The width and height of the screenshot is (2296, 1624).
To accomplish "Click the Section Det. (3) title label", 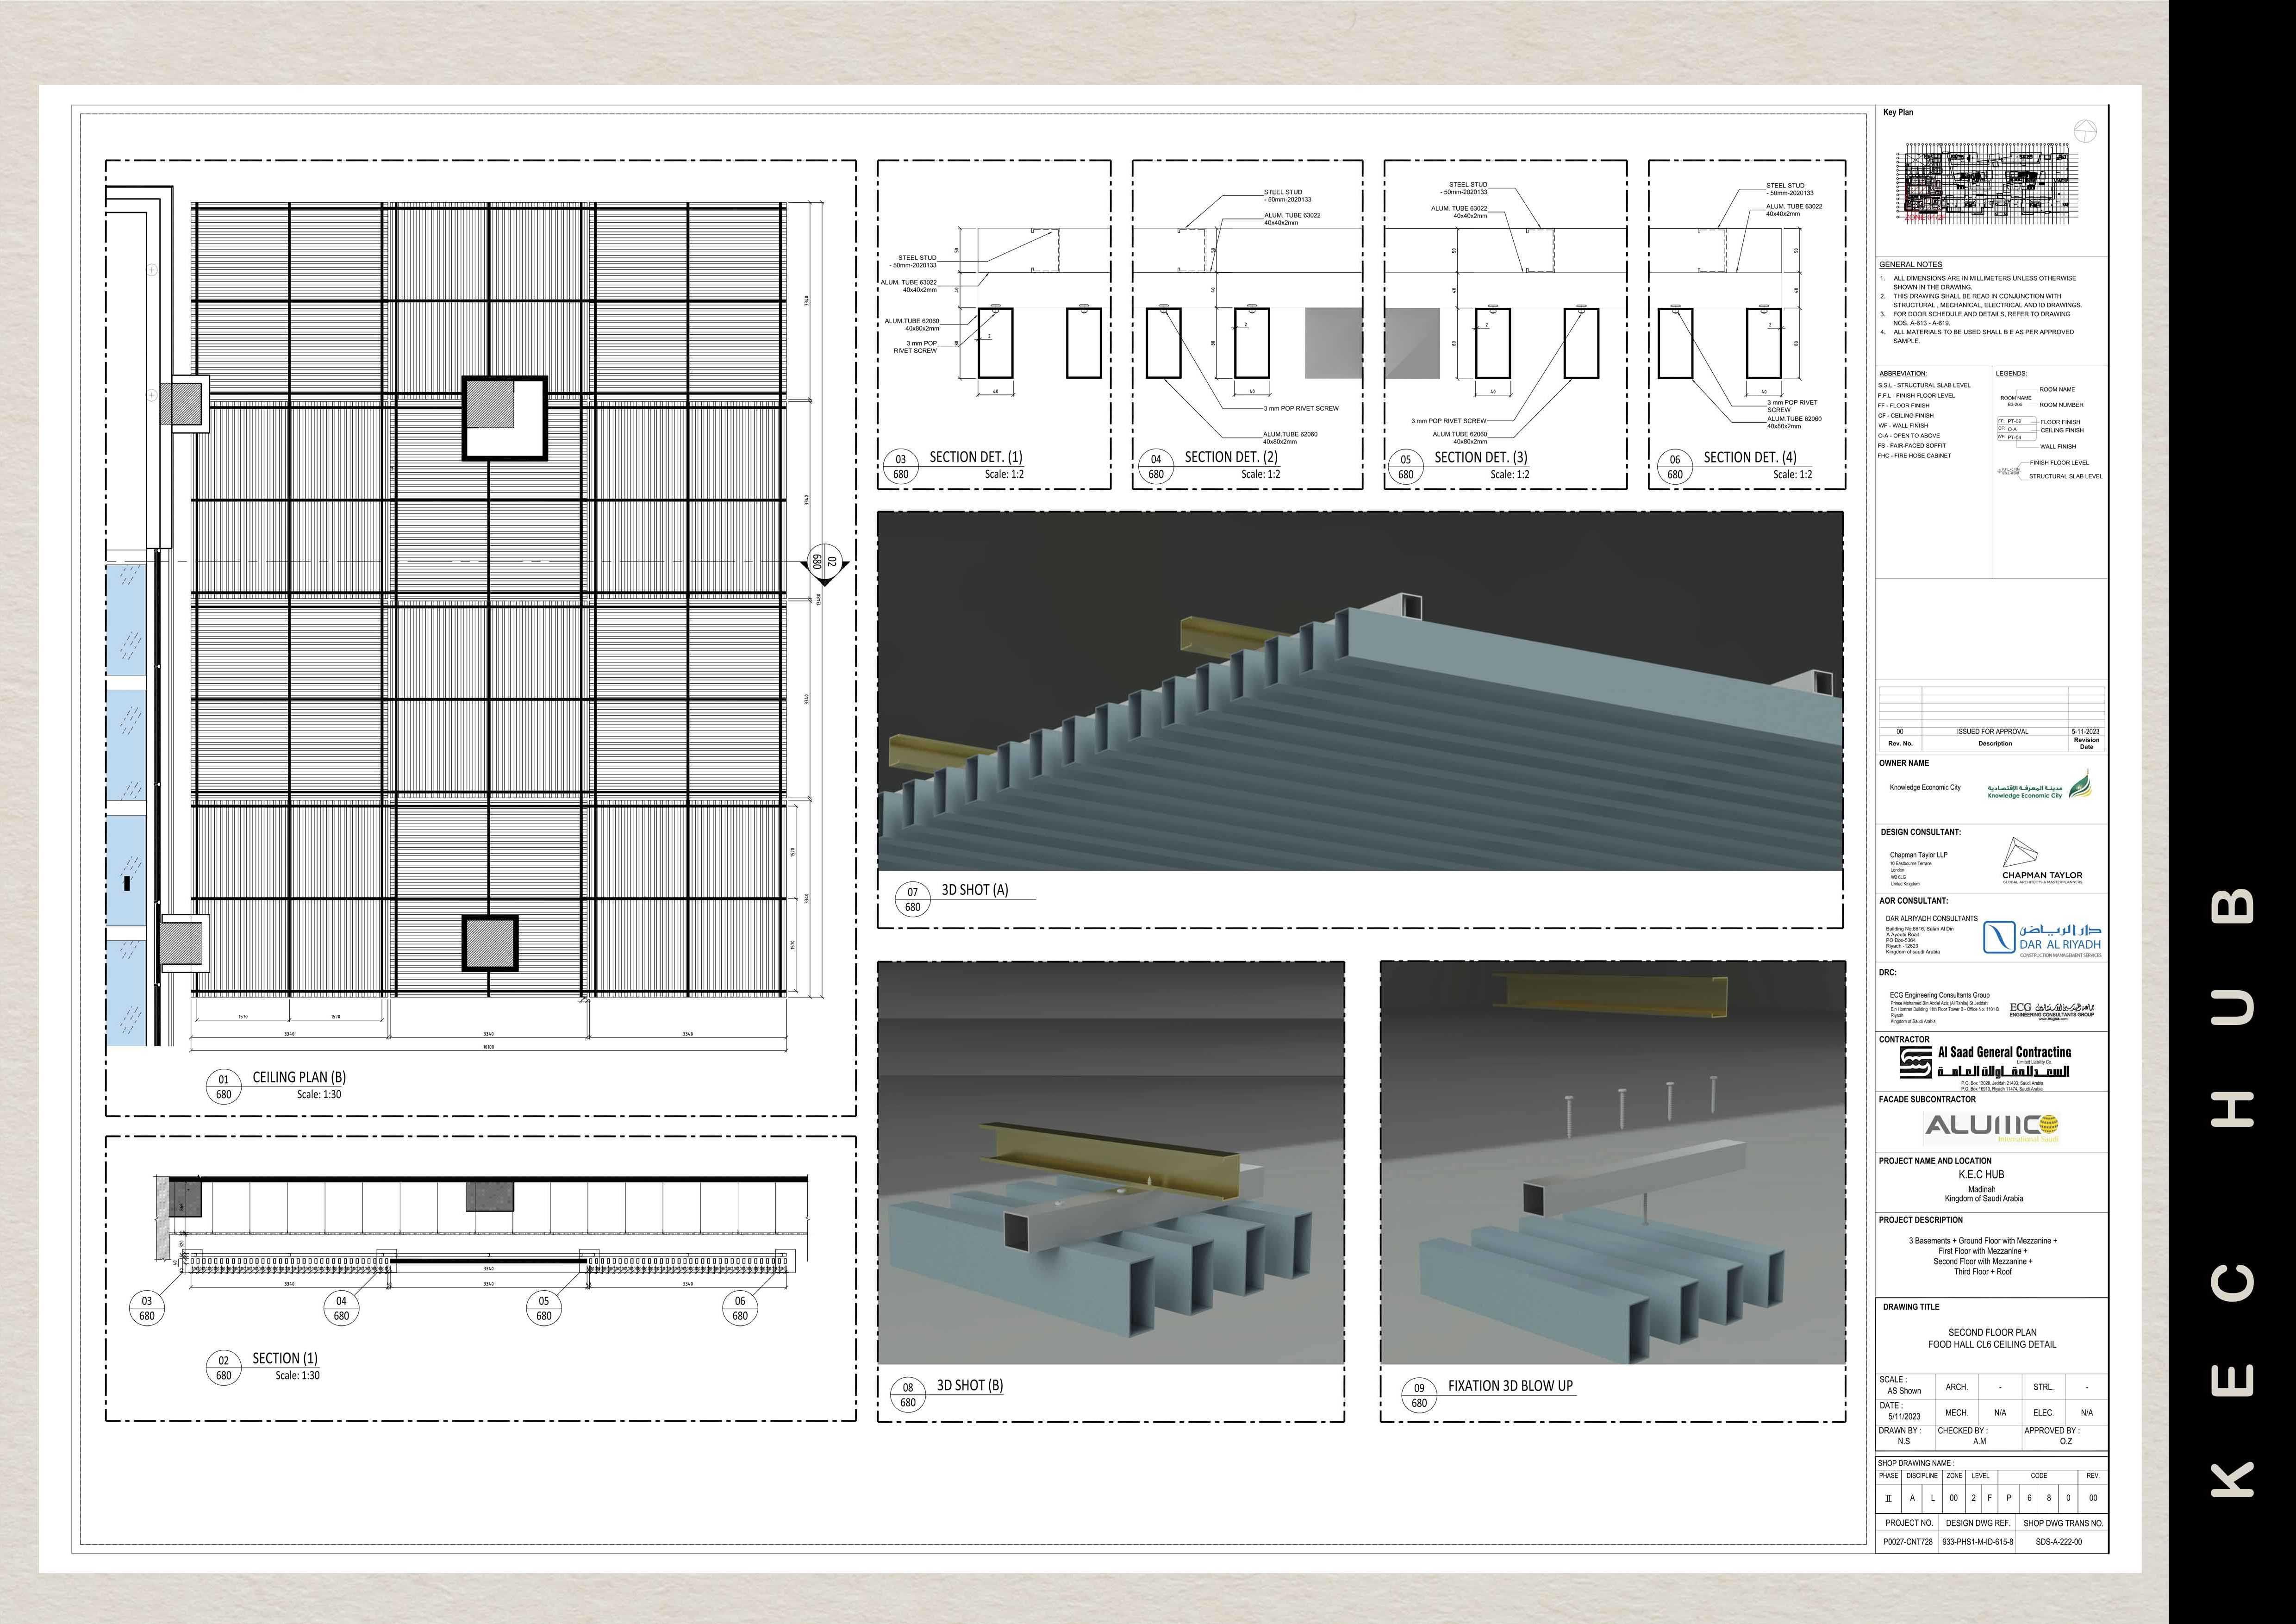I will click(x=1480, y=457).
